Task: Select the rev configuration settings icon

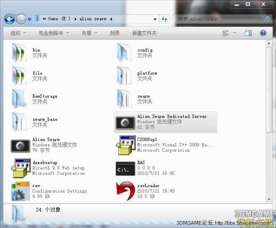Action: pyautogui.click(x=21, y=191)
